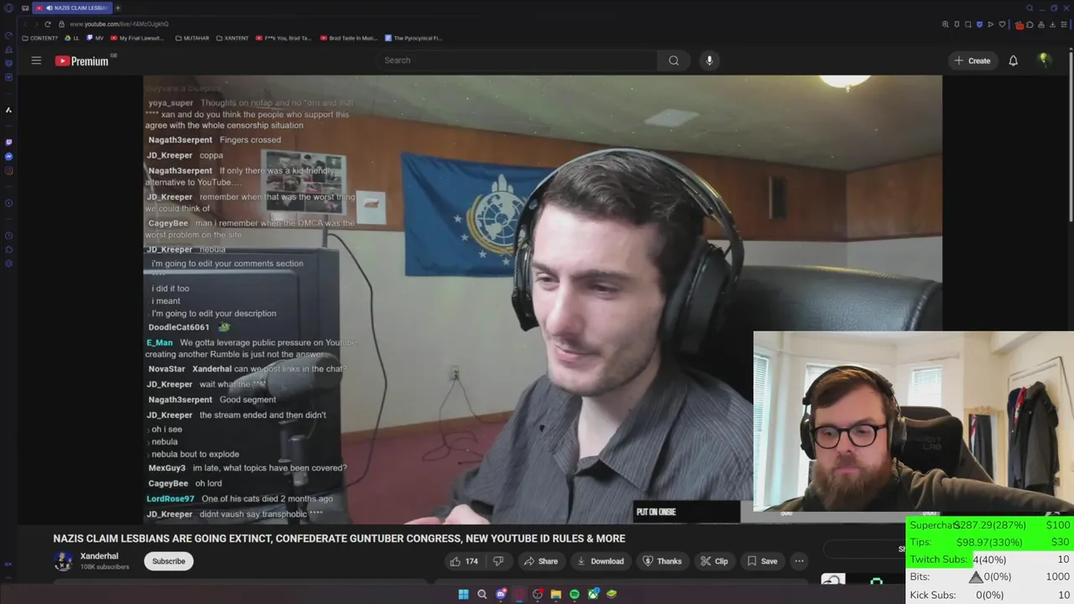Open more actions ellipsis under video

click(800, 561)
